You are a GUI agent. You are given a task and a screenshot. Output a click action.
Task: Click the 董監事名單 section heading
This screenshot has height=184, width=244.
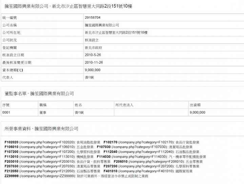pos(39,94)
